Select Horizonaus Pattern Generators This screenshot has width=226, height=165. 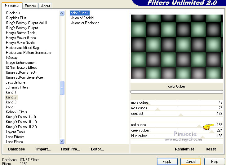29,53
